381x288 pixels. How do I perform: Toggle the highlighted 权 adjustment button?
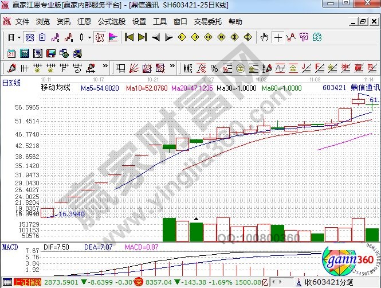click(x=99, y=37)
